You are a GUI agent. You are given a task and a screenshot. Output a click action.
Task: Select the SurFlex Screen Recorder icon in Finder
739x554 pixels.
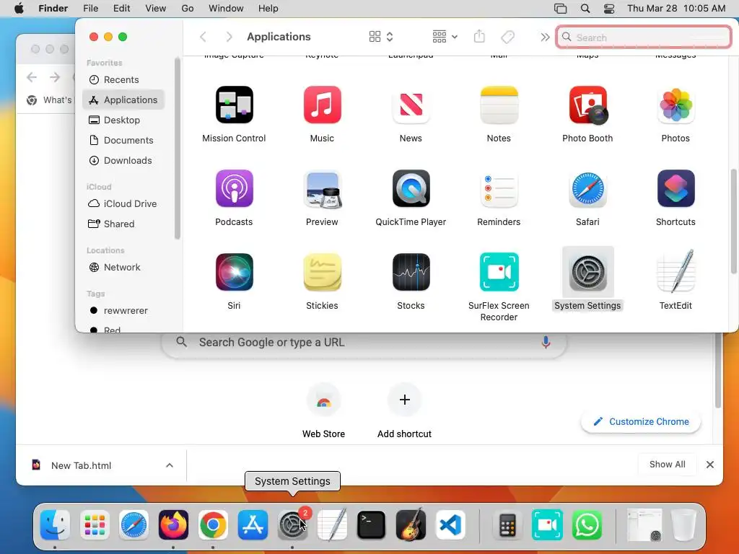coord(499,272)
